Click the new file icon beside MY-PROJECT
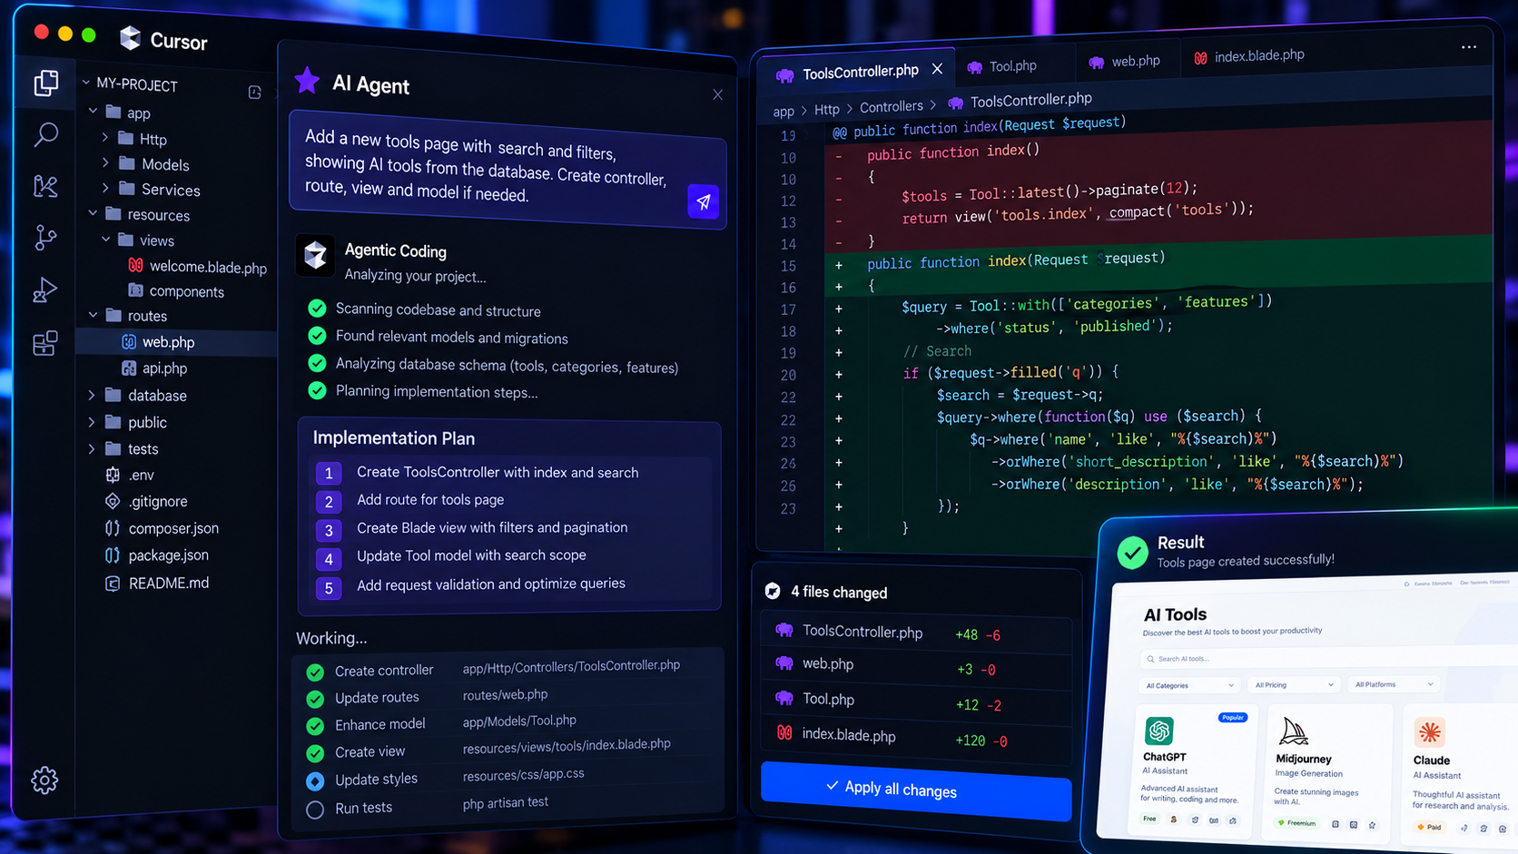This screenshot has width=1518, height=854. [x=255, y=92]
